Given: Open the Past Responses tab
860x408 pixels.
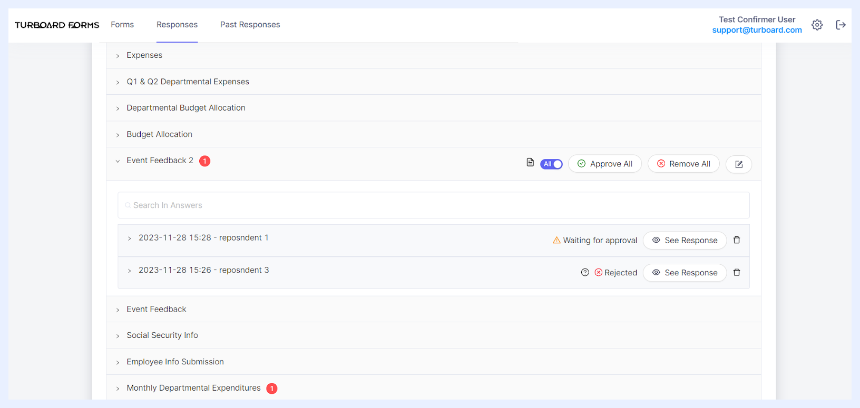Looking at the screenshot, I should (250, 25).
